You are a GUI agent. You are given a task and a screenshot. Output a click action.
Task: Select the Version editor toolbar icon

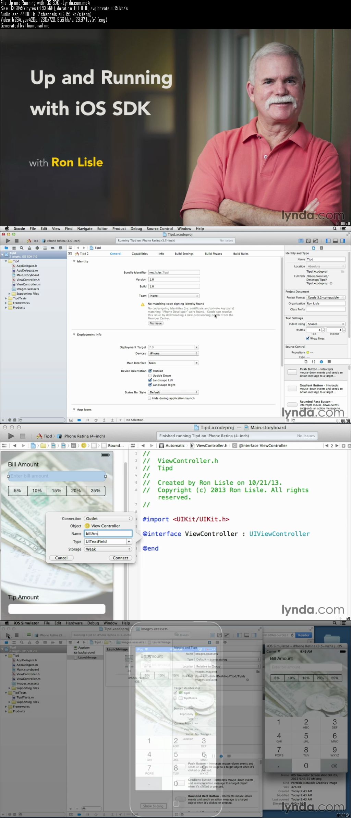click(315, 241)
